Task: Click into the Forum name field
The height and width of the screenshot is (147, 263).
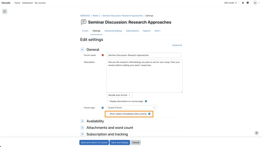Action: (x=144, y=55)
